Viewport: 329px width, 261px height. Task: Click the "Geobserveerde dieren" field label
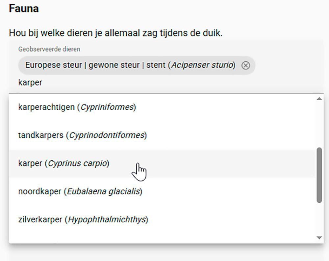(x=49, y=49)
